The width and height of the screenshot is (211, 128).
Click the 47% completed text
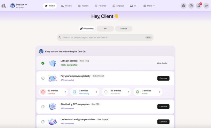click(67, 80)
